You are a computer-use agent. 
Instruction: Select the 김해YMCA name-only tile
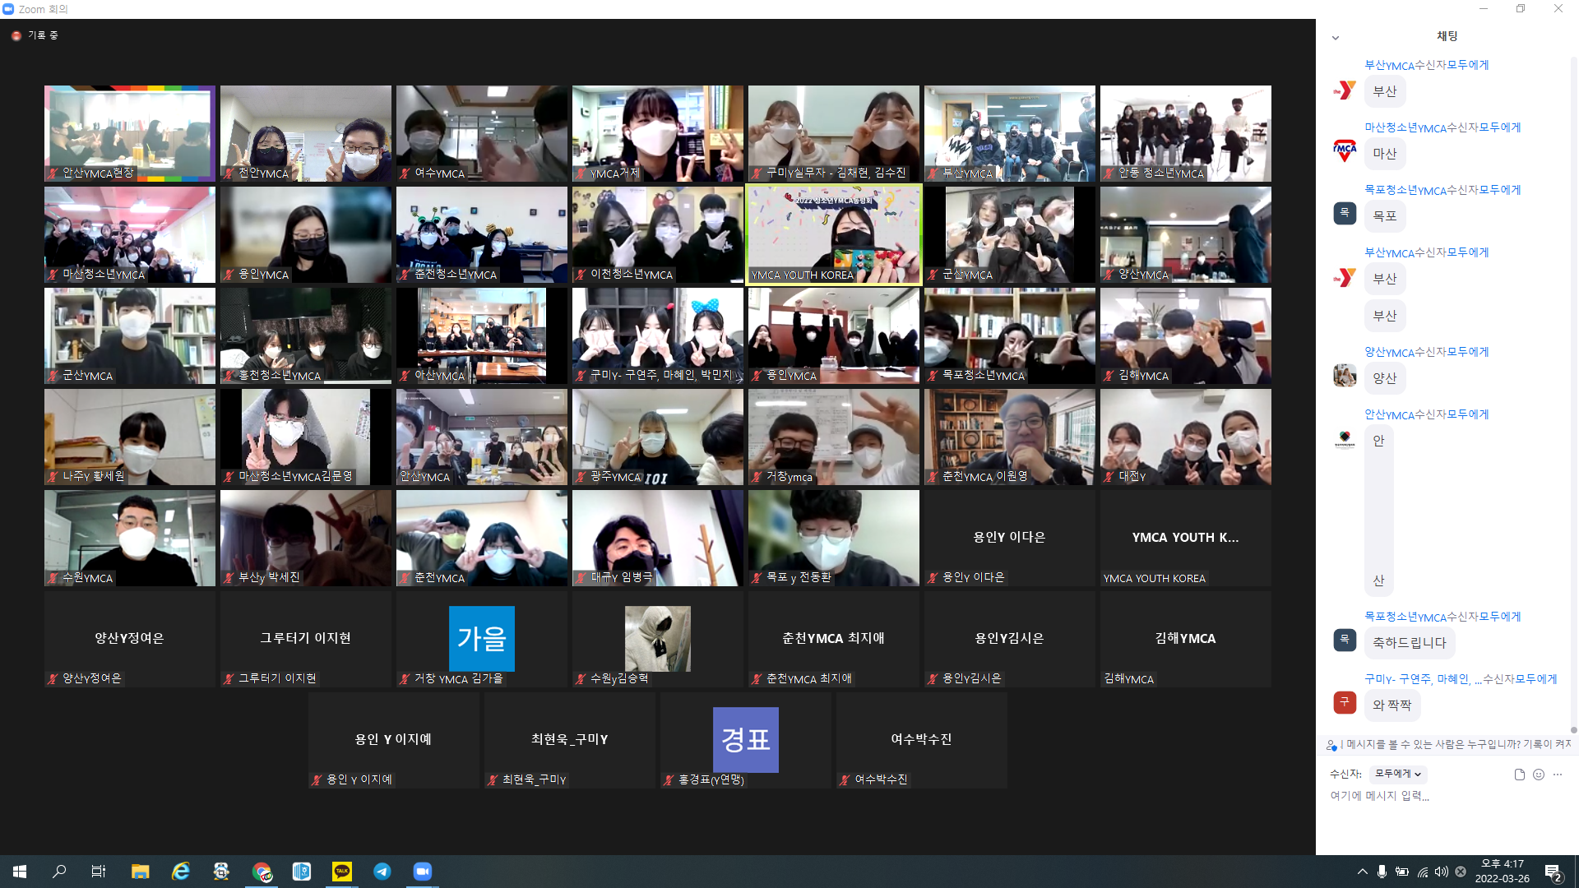pos(1186,639)
